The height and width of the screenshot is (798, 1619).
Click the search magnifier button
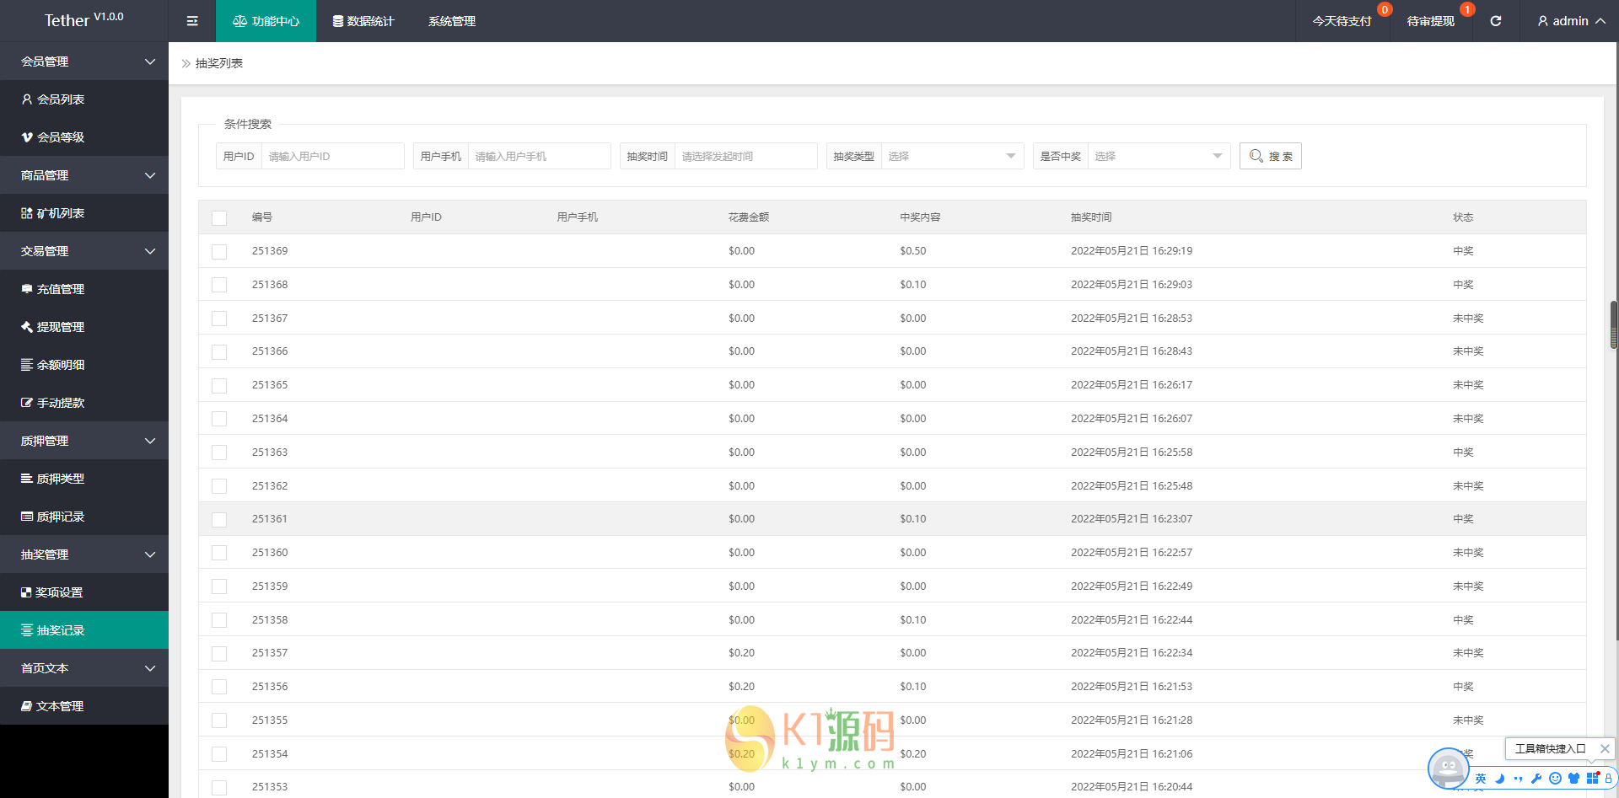tap(1270, 156)
